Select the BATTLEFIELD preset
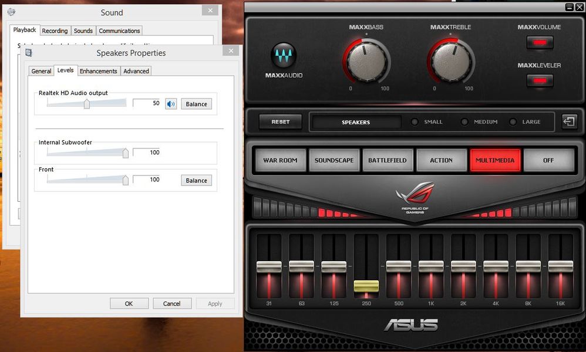Image resolution: width=586 pixels, height=352 pixels. click(x=388, y=160)
